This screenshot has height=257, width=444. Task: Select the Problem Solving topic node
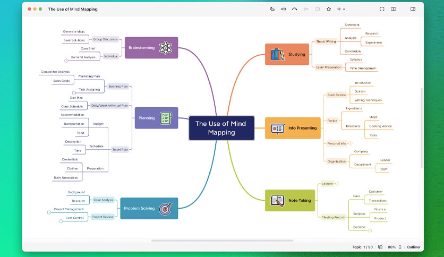pos(149,208)
